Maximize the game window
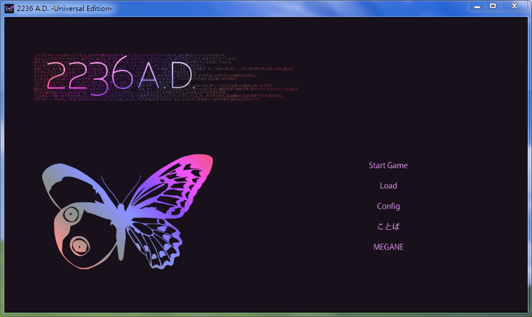532x317 pixels. [493, 6]
